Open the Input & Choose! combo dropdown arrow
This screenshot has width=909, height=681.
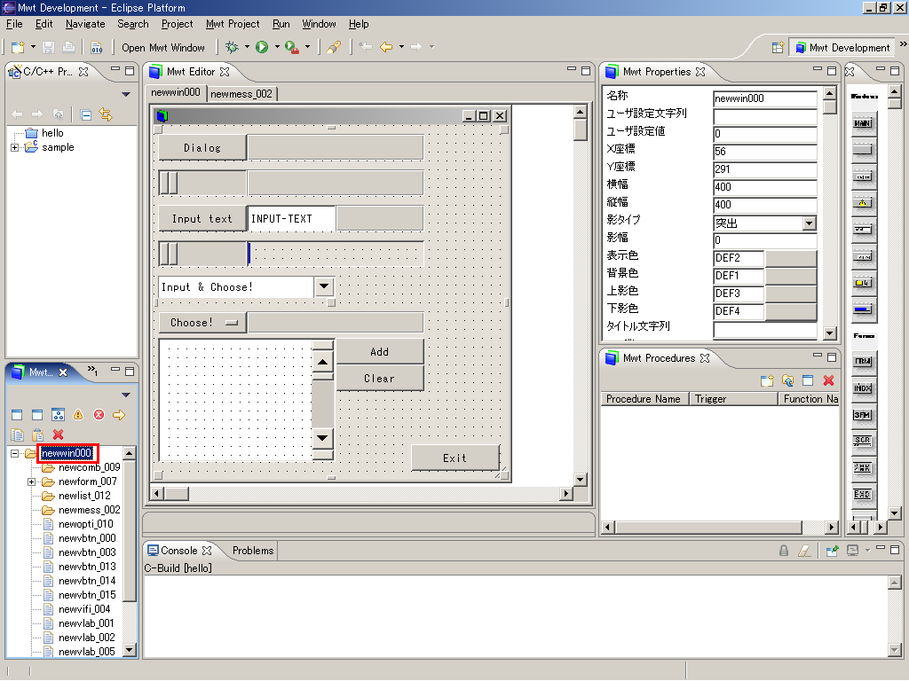(x=324, y=286)
